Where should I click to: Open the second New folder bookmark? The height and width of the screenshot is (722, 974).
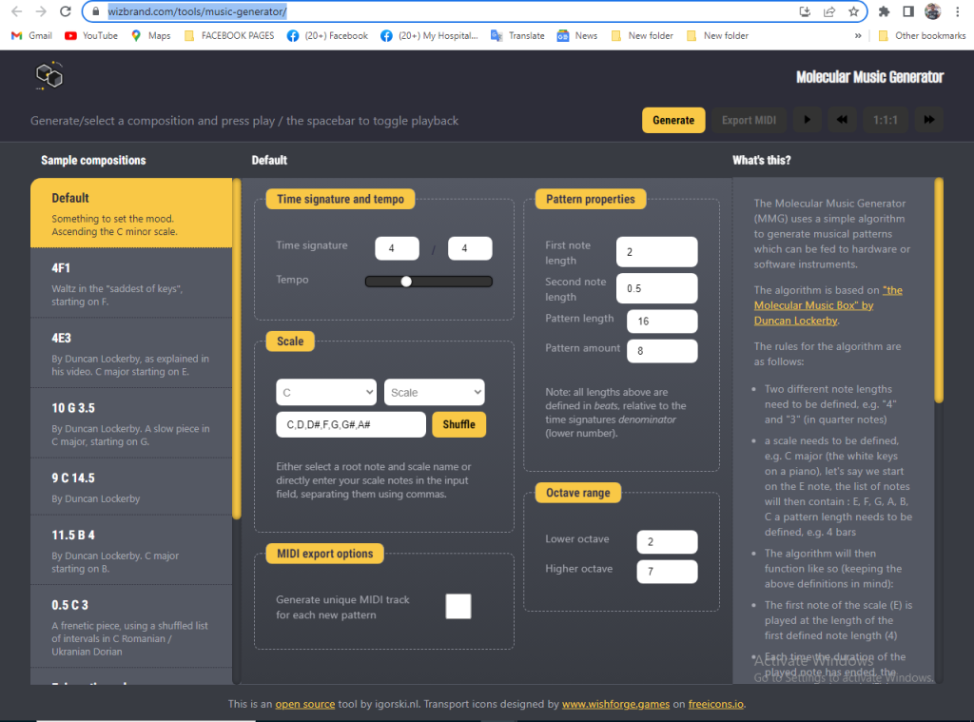pos(717,36)
